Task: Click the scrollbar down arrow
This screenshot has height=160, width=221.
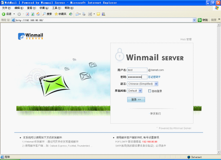Action: 219,152
